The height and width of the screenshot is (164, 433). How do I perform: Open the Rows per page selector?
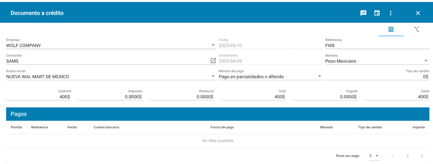pos(375,156)
